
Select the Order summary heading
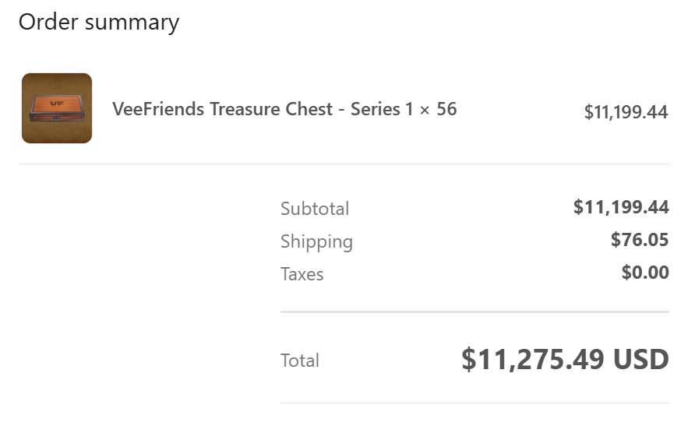click(99, 23)
